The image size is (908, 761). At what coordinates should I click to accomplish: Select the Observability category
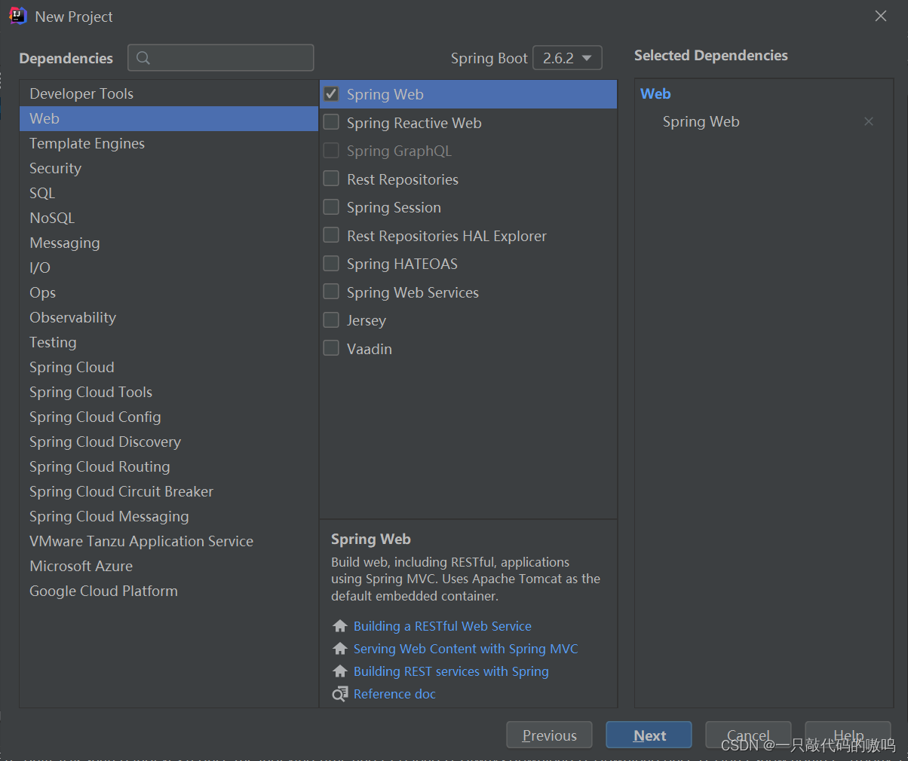pos(168,317)
